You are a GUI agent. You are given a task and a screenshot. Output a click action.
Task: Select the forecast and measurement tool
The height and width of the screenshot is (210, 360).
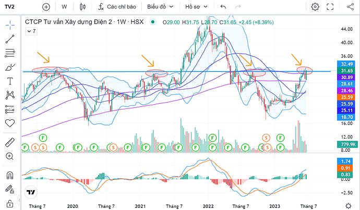click(x=10, y=109)
